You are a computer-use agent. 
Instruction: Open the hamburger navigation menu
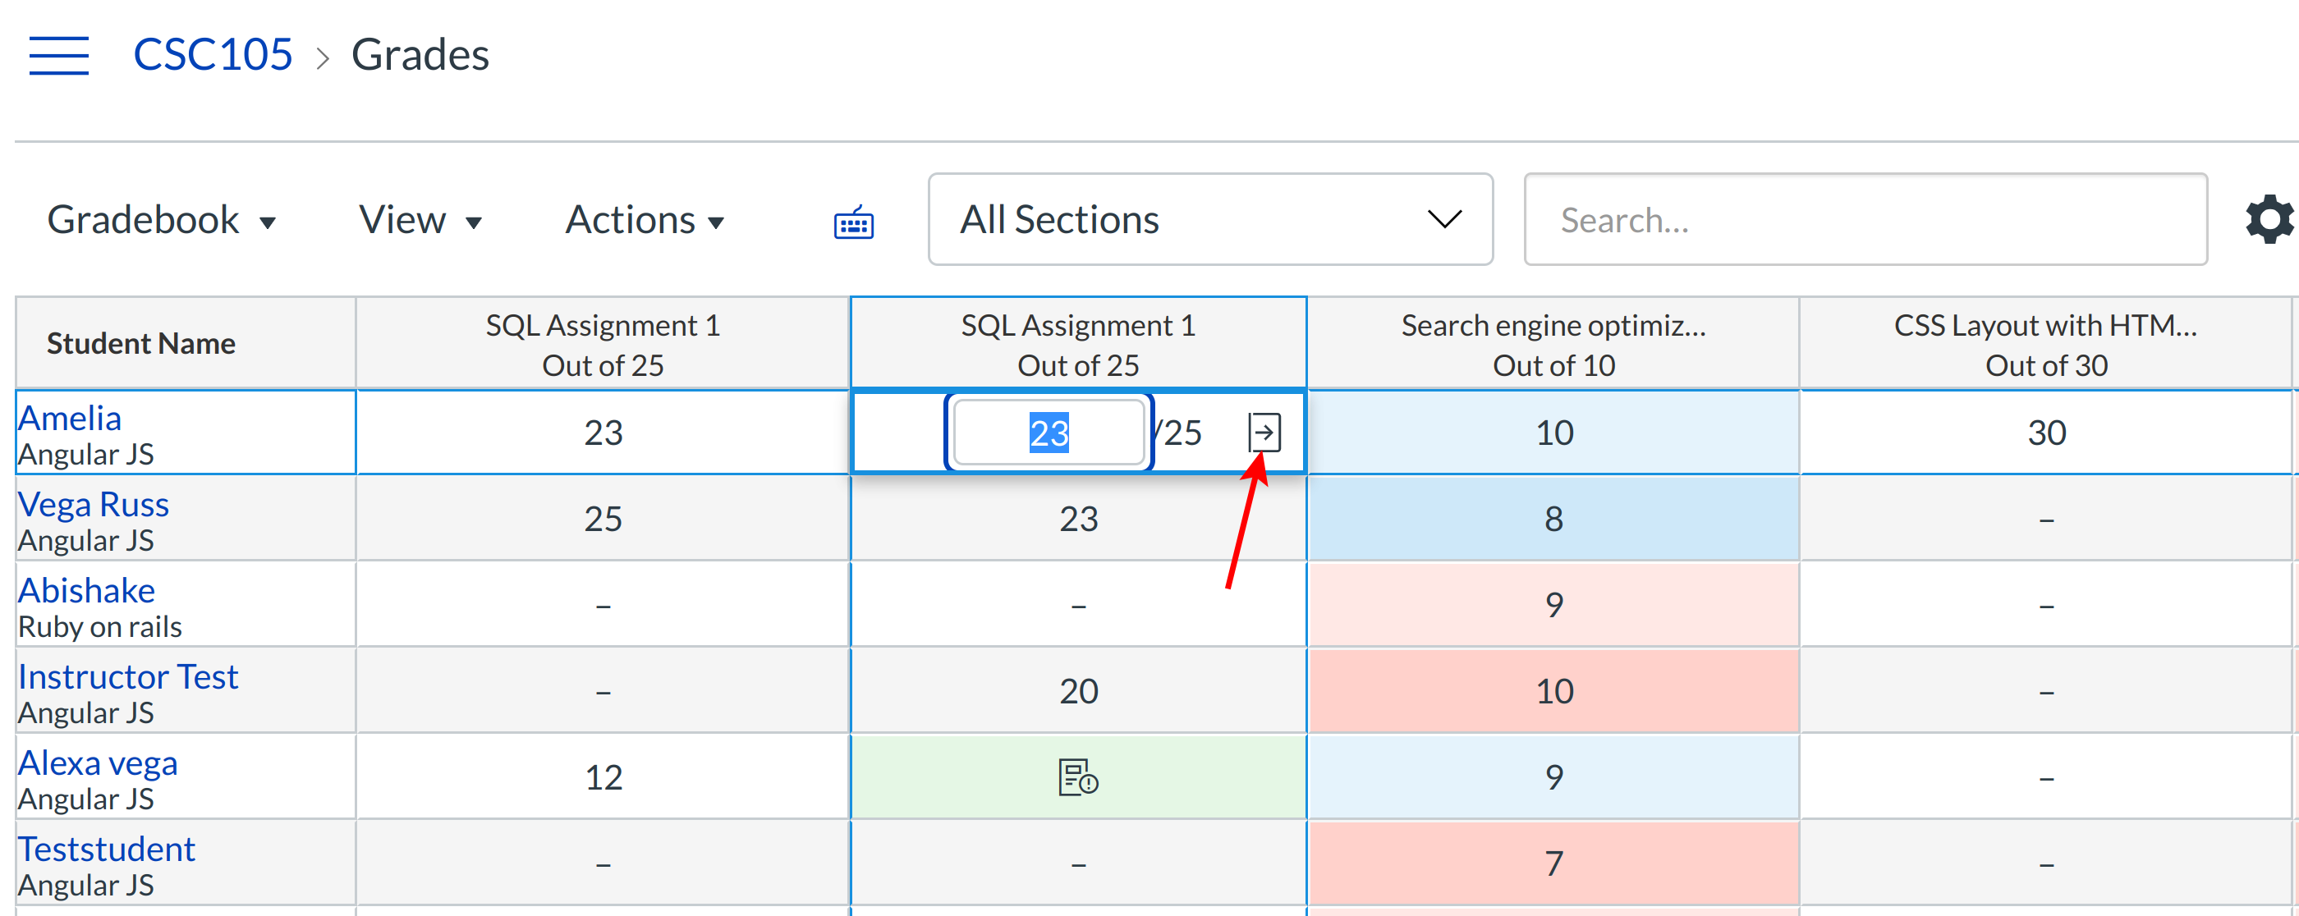pos(59,55)
